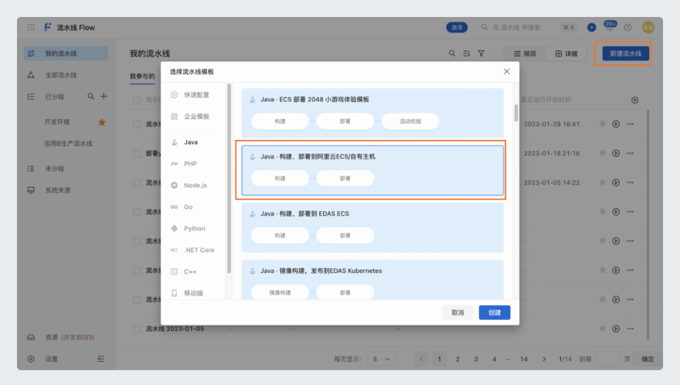Add a group with plus beside 已分组

[104, 96]
